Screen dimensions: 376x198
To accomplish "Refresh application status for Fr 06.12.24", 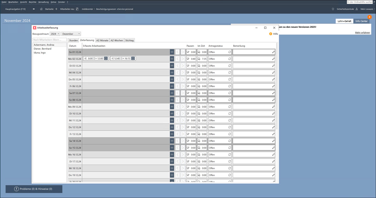I will tap(229, 86).
